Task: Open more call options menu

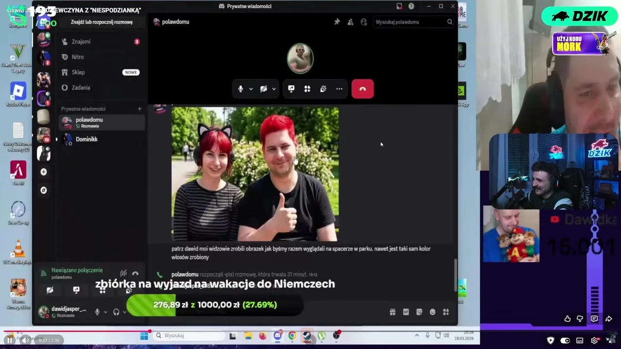Action: [339, 89]
